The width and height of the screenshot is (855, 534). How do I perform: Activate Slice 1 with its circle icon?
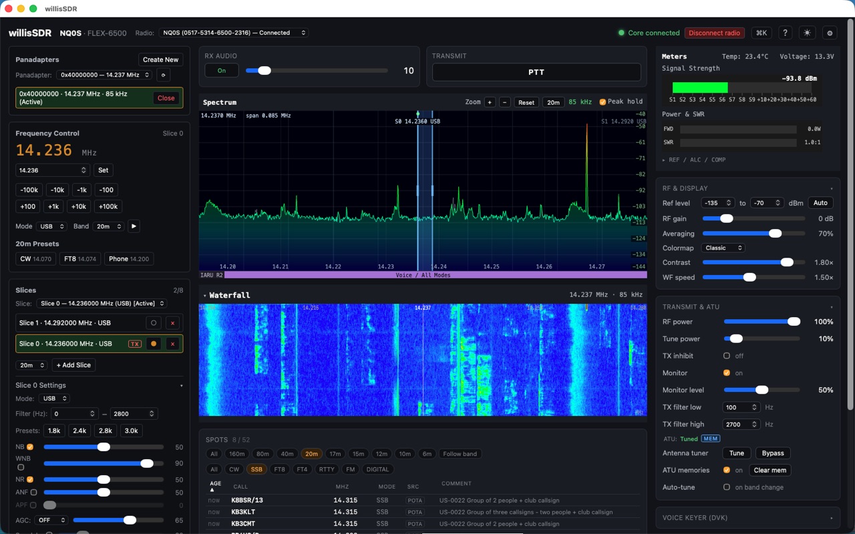[x=154, y=323]
